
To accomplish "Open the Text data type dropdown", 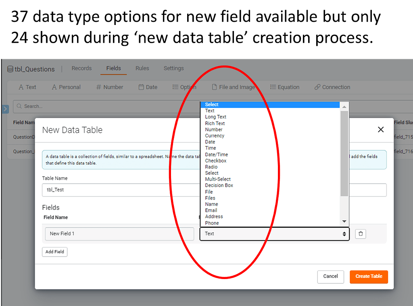I will click(274, 234).
